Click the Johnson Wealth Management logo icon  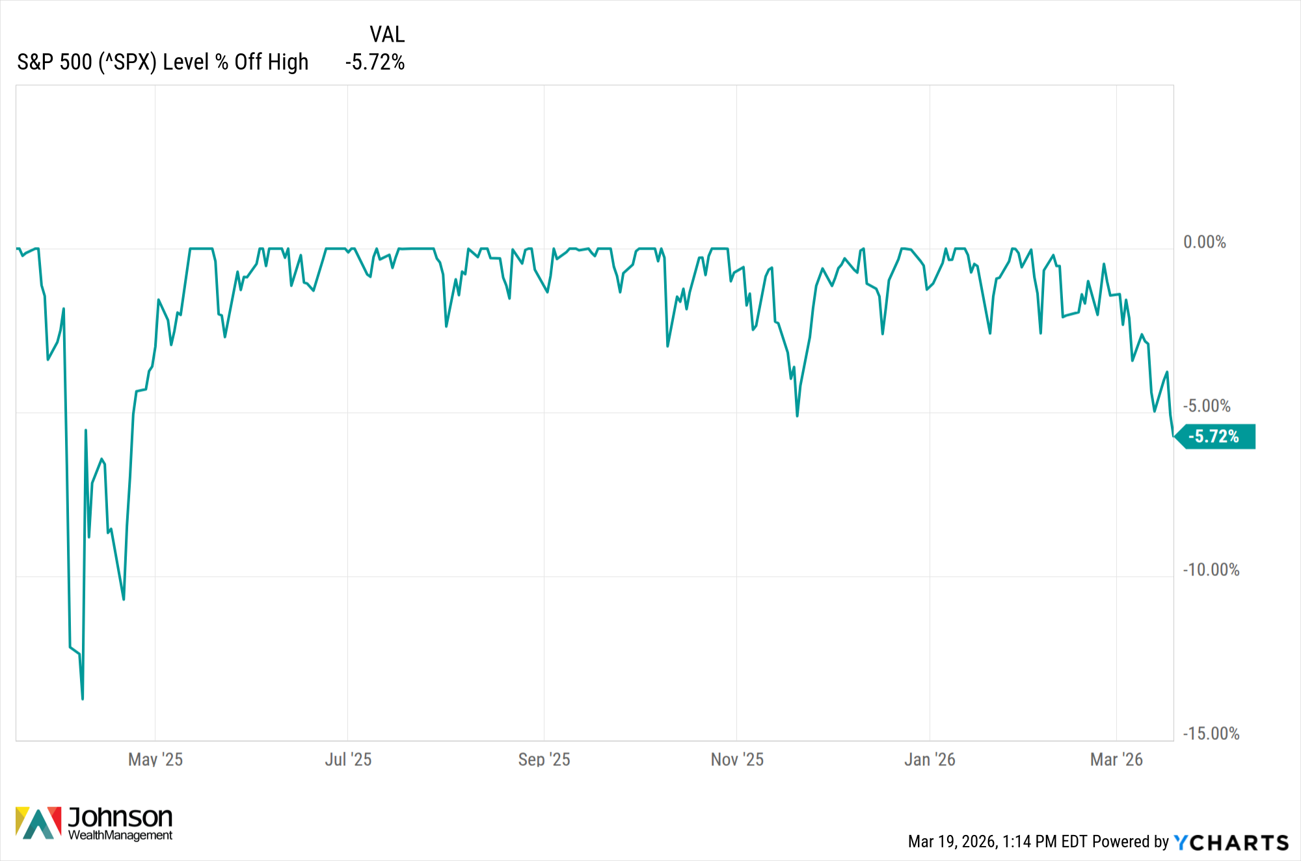coord(38,823)
